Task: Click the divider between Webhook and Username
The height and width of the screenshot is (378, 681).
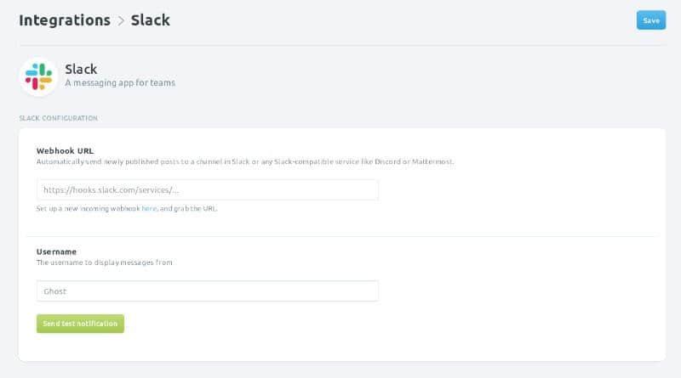Action: point(340,236)
